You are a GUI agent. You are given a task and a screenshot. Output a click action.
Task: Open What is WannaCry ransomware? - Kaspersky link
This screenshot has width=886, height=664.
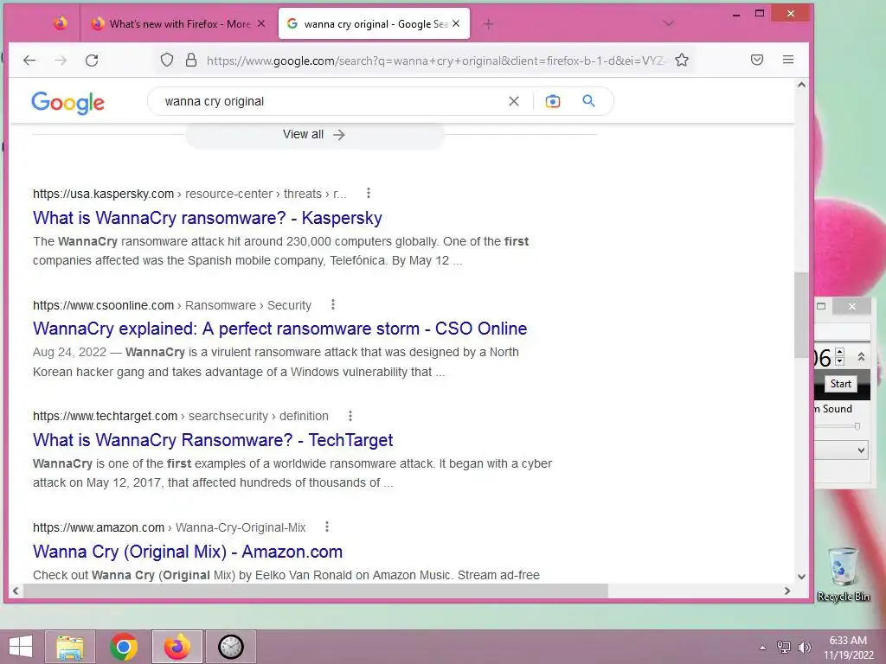click(x=208, y=218)
